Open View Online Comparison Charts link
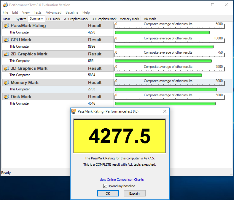The image size is (234, 200). 122,180
